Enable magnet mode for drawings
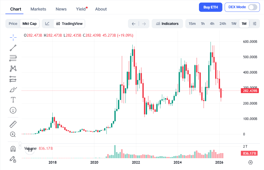 click(x=13, y=148)
